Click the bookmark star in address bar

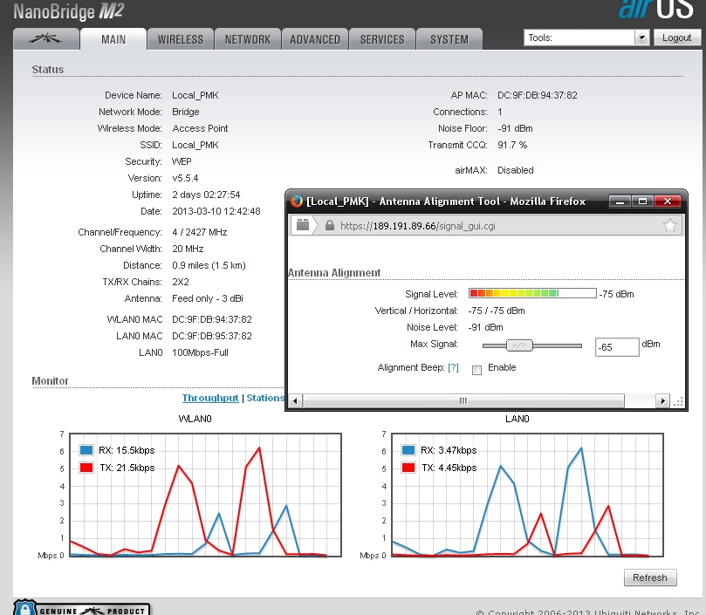pyautogui.click(x=670, y=225)
